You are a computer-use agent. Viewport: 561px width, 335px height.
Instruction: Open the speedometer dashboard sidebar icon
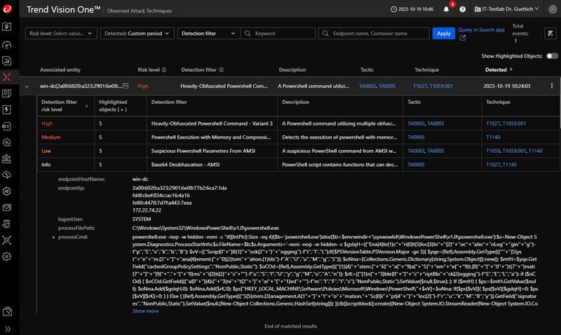click(x=7, y=45)
